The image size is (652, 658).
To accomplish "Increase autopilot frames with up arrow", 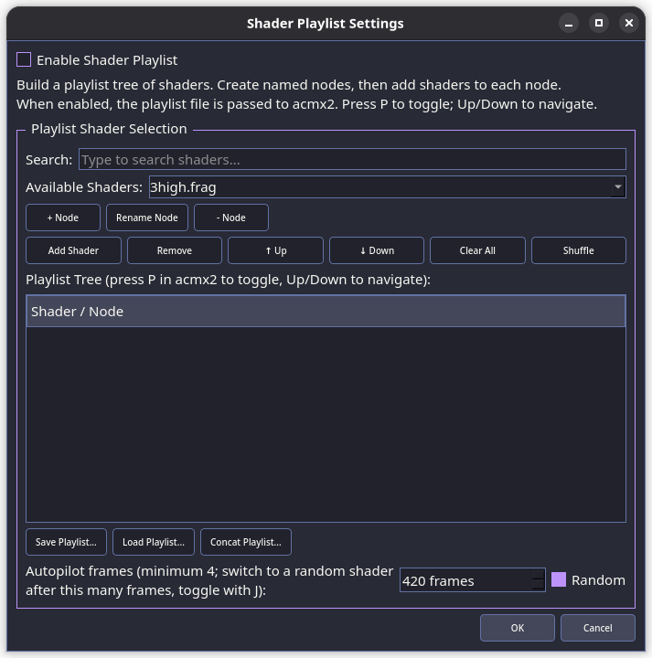I will [x=539, y=575].
